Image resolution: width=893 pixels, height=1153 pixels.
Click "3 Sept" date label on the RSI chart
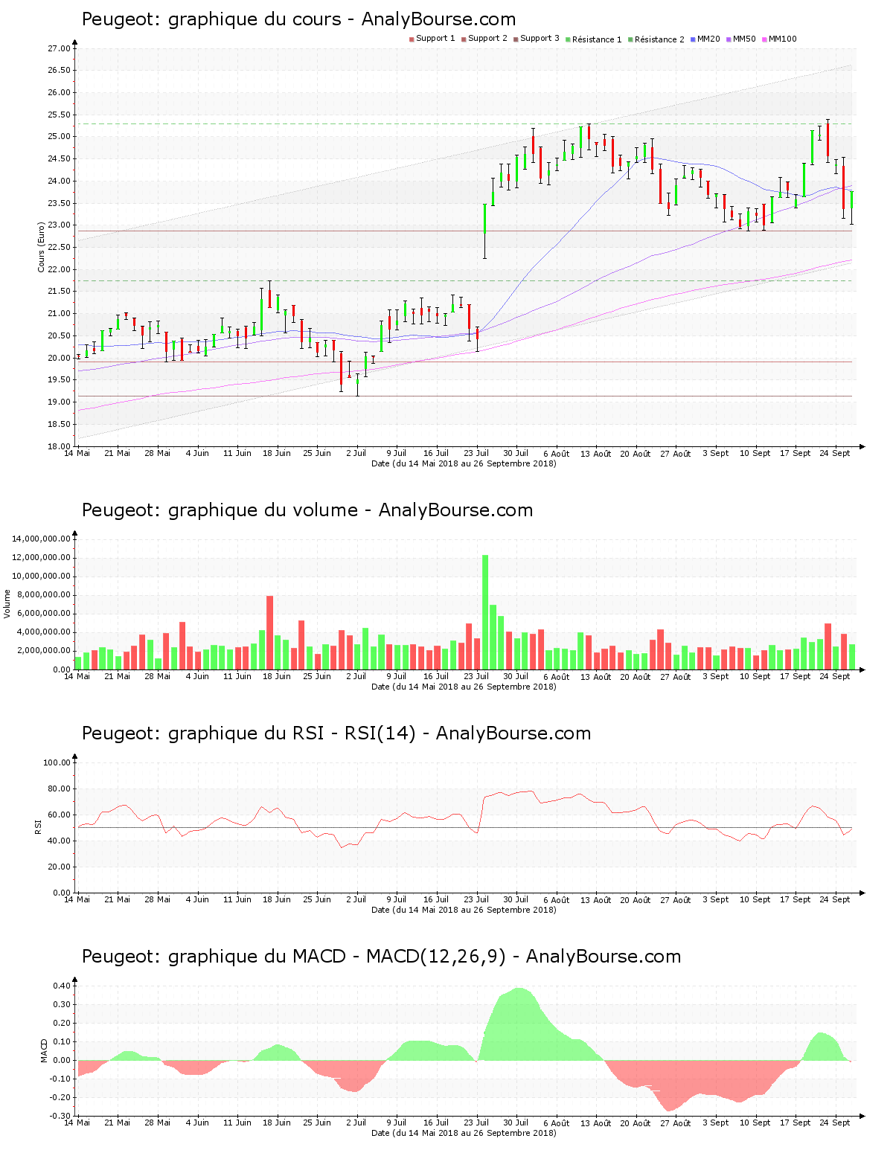716,899
